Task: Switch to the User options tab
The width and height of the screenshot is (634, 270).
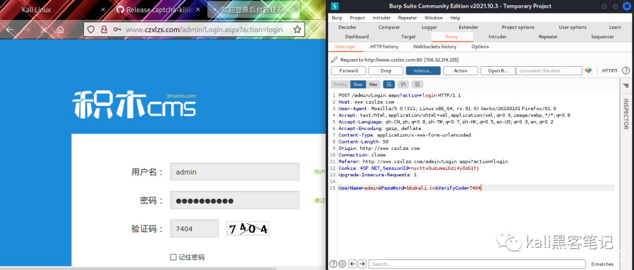Action: [572, 27]
